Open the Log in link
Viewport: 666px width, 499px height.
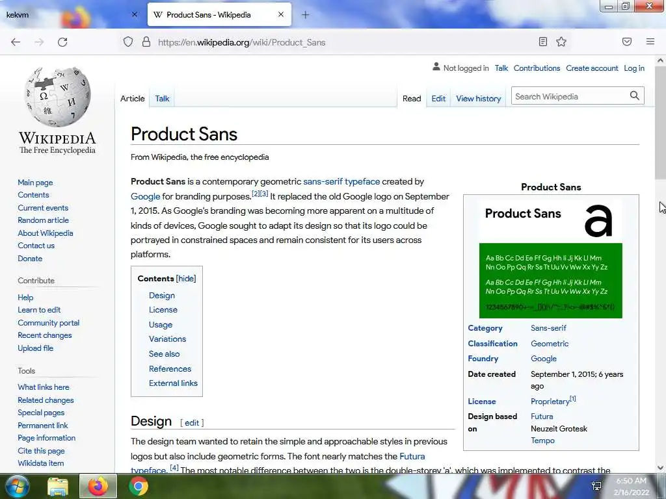(x=633, y=68)
